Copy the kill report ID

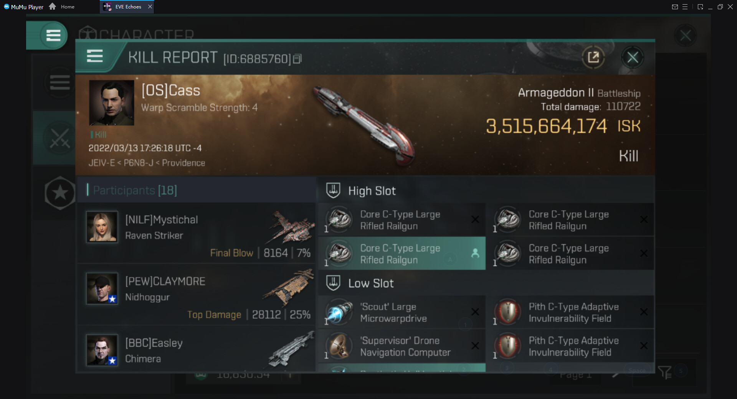297,59
